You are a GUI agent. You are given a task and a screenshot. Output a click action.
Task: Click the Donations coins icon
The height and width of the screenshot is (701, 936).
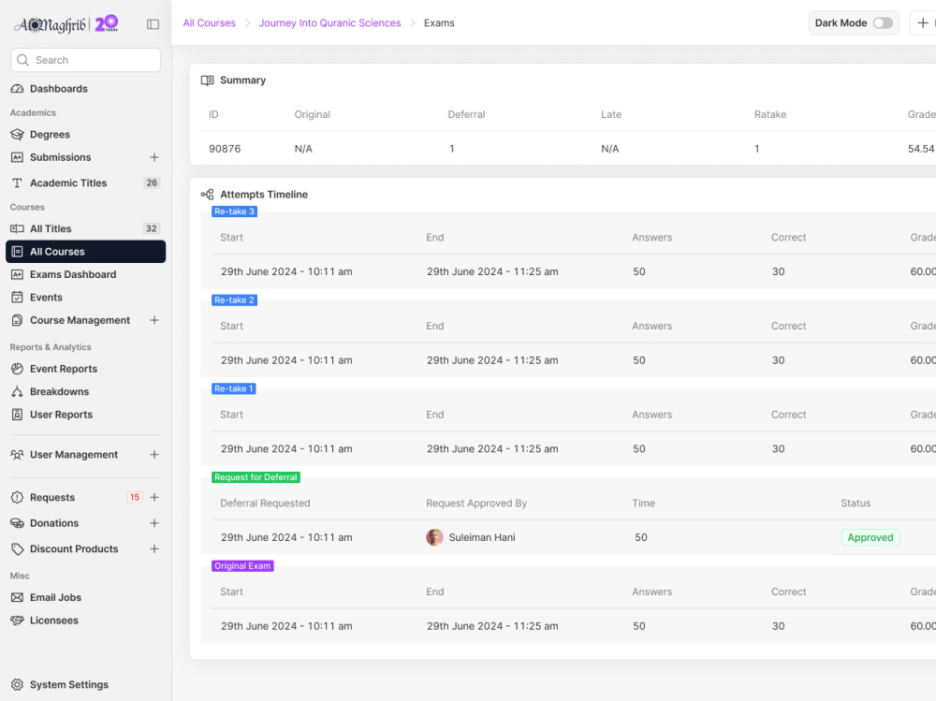[x=17, y=523]
